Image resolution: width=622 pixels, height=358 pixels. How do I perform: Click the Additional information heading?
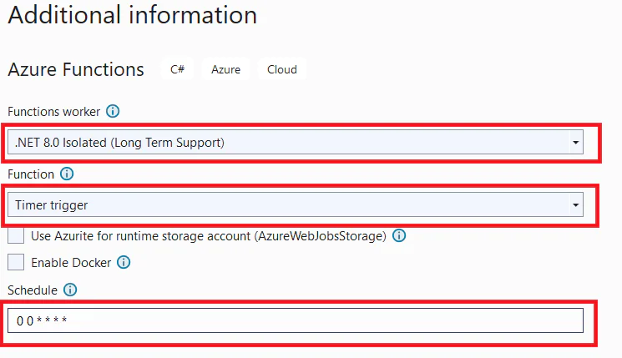click(133, 15)
